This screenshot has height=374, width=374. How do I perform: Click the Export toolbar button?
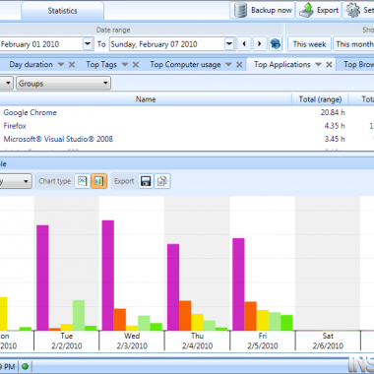(x=319, y=11)
